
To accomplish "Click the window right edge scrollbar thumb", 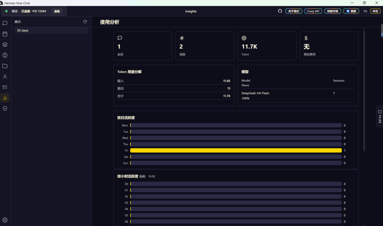I will coord(382,31).
